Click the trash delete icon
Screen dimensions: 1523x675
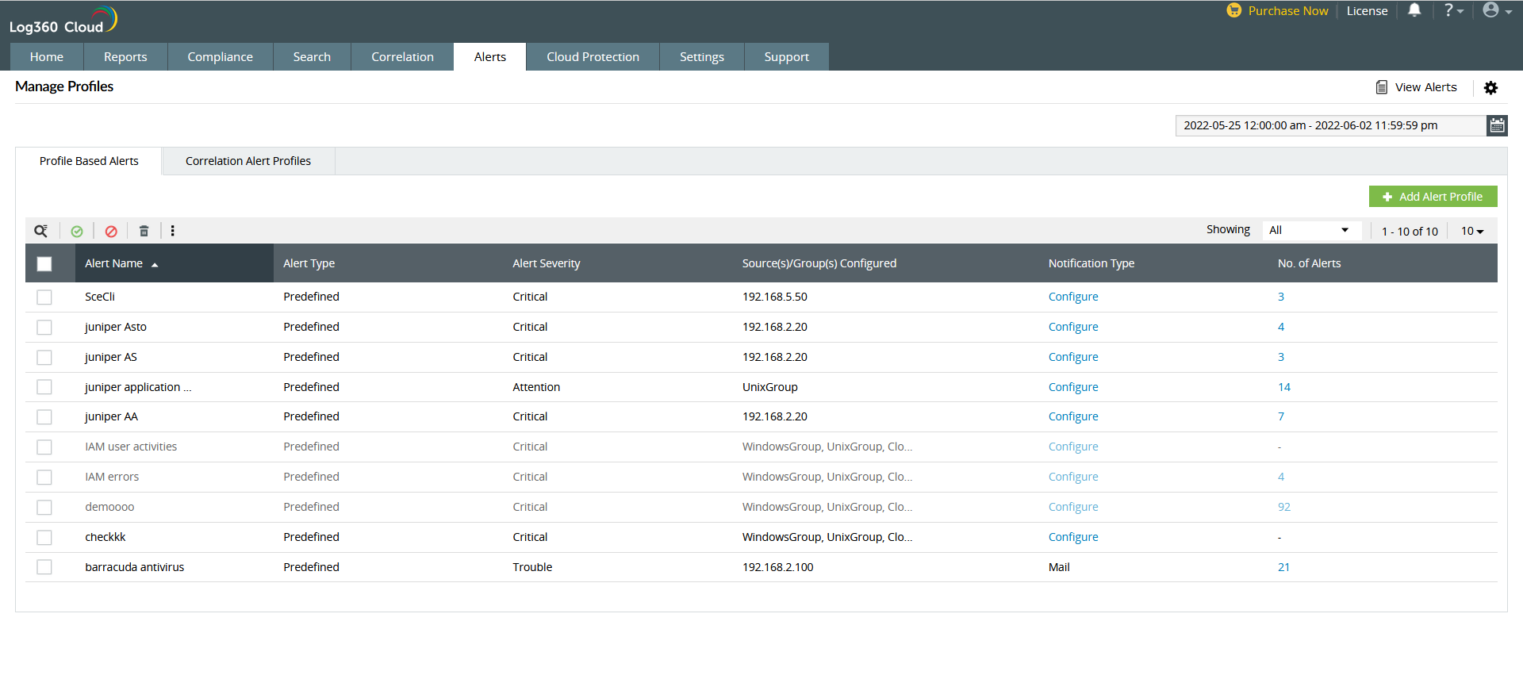point(144,231)
